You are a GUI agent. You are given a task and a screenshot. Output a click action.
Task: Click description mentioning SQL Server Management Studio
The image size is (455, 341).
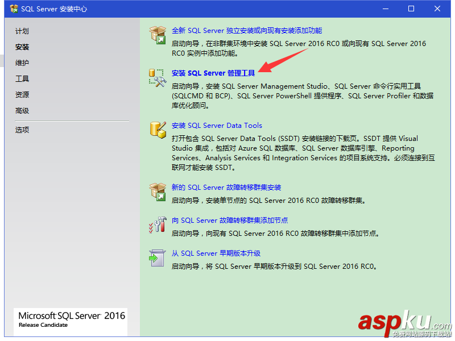[x=303, y=96]
